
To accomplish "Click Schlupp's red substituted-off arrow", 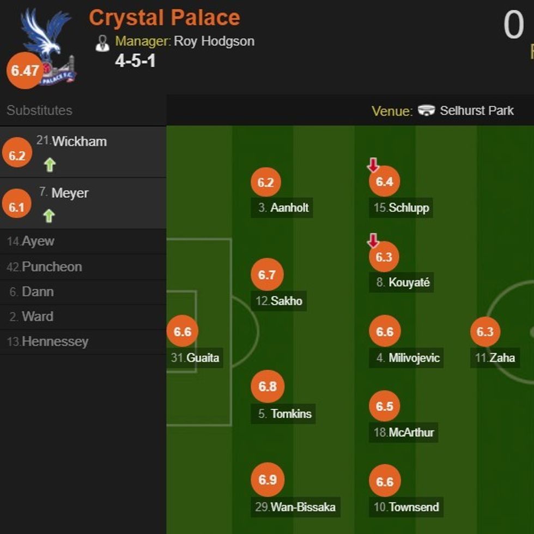I will [x=373, y=165].
